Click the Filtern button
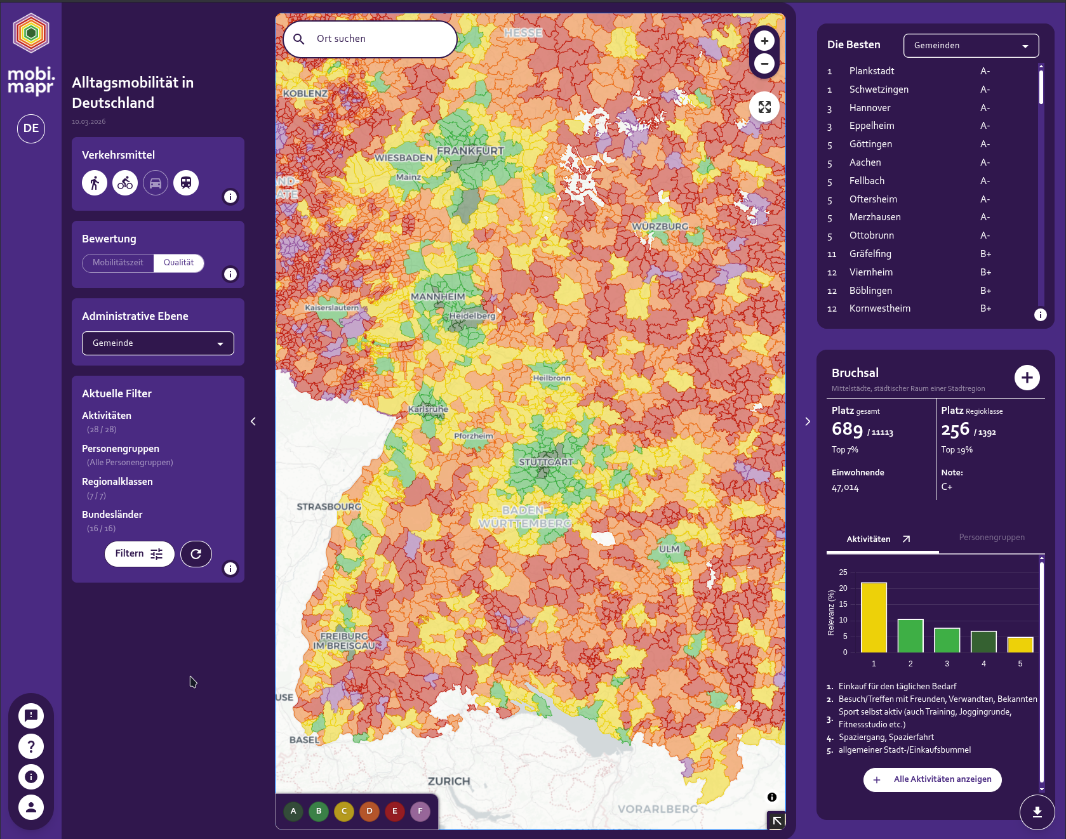 click(139, 554)
